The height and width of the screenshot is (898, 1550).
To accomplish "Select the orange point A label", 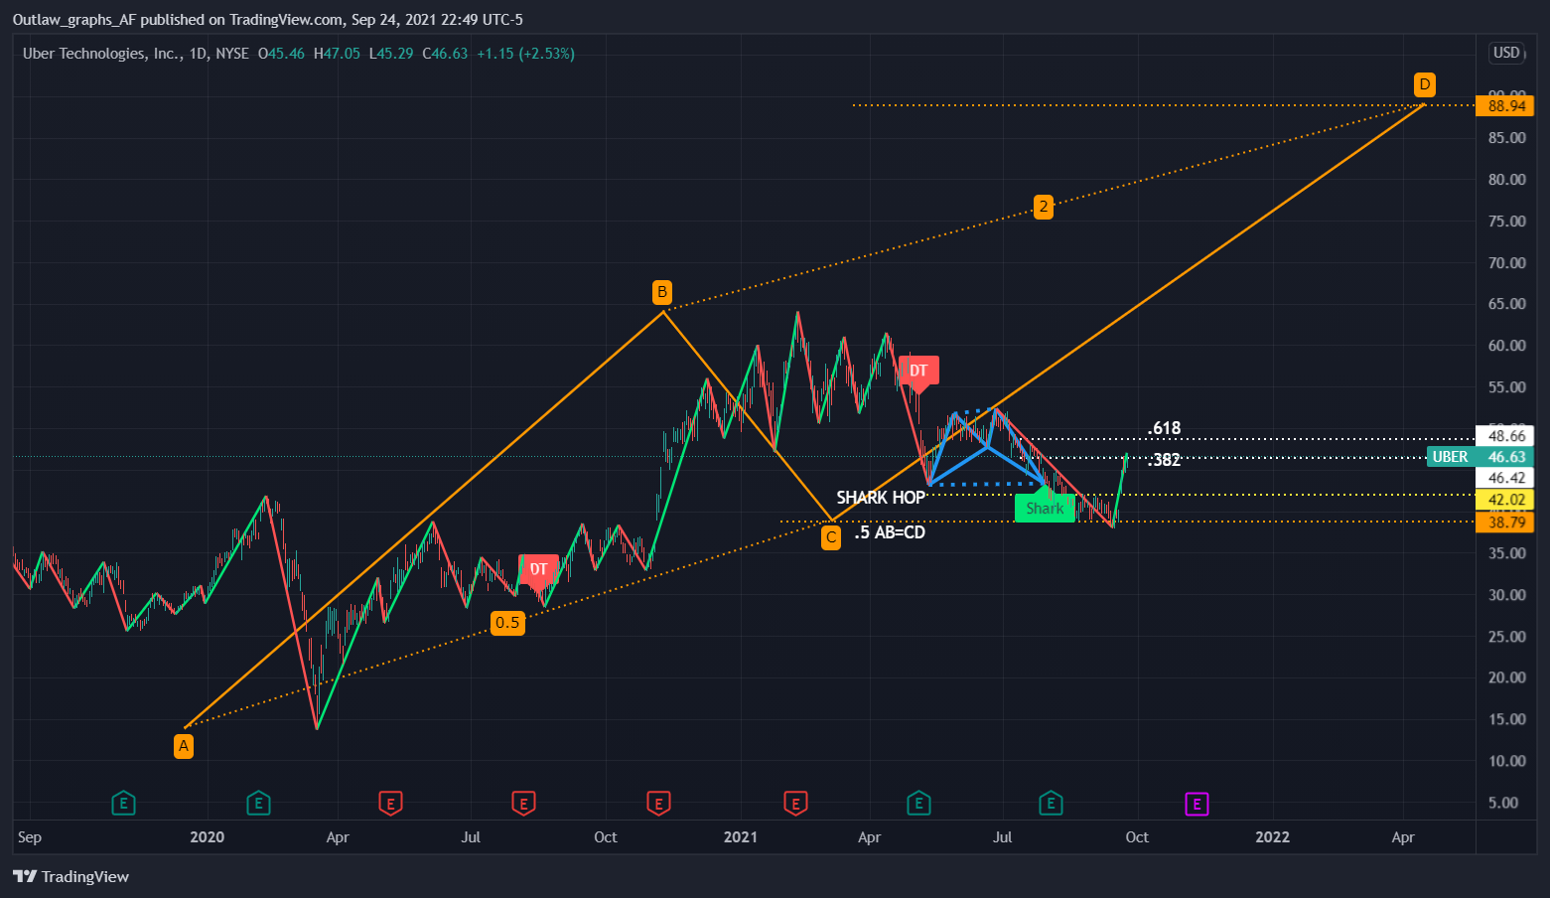I will tap(184, 746).
